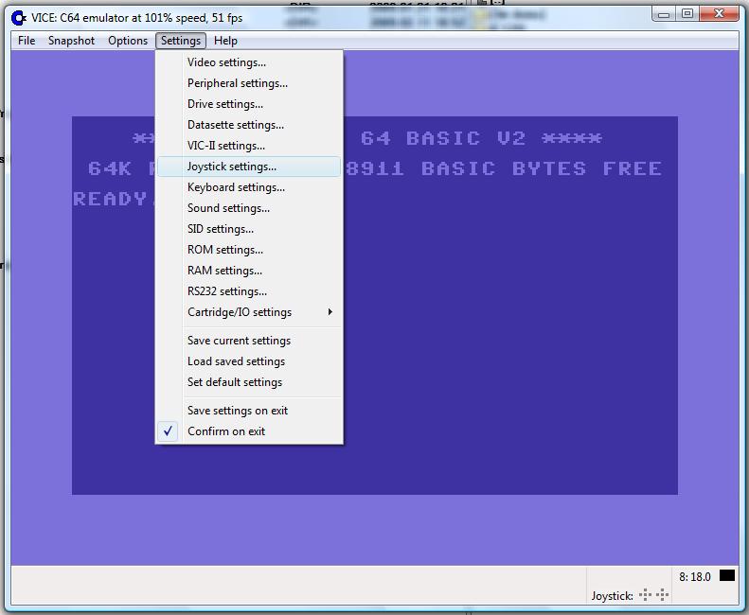Maximize the VICE window
Screen dimensions: 749x615
point(687,14)
